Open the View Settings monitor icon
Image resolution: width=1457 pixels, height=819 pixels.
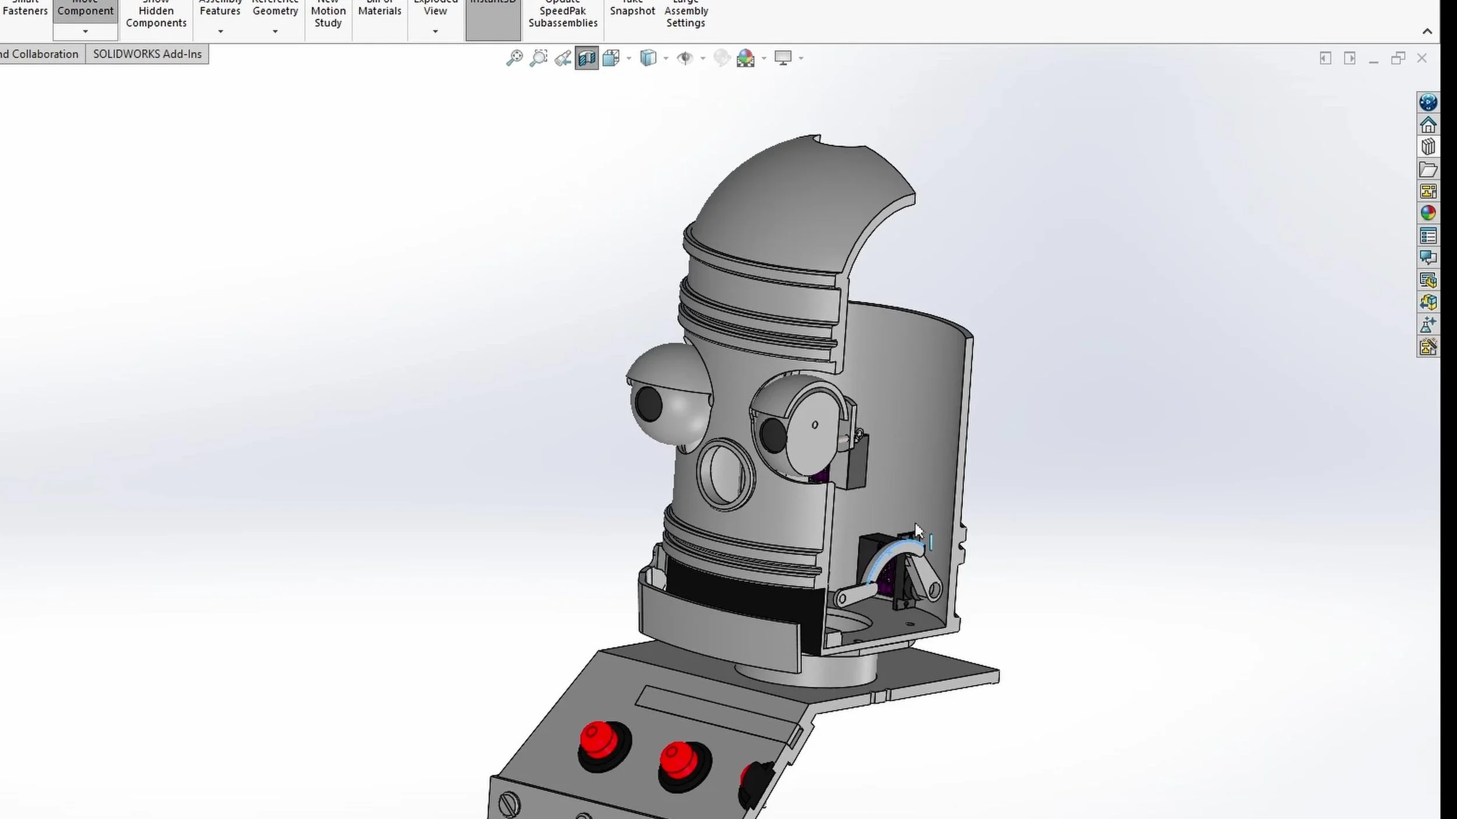tap(783, 58)
